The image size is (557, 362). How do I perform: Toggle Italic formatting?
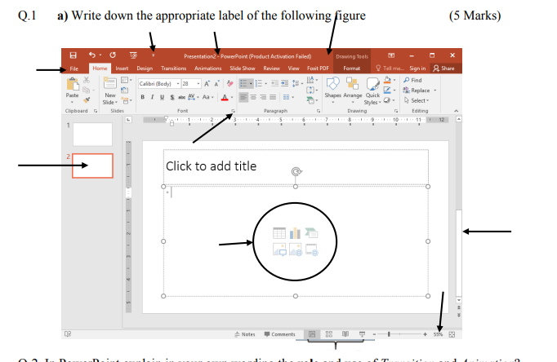click(x=152, y=97)
